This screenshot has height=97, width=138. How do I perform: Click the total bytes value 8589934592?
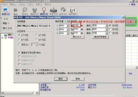pos(127,85)
